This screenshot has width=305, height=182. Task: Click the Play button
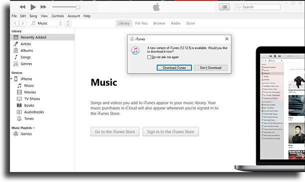33,7
